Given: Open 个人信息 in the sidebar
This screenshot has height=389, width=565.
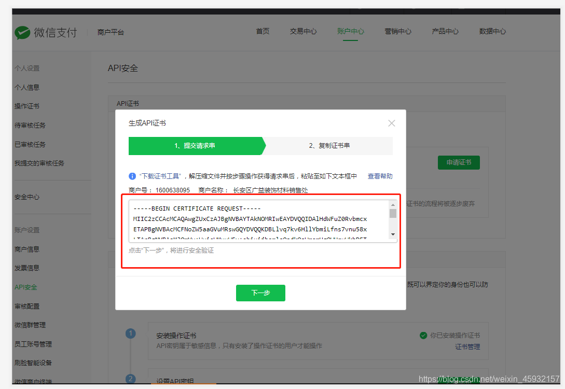Looking at the screenshot, I should 27,88.
